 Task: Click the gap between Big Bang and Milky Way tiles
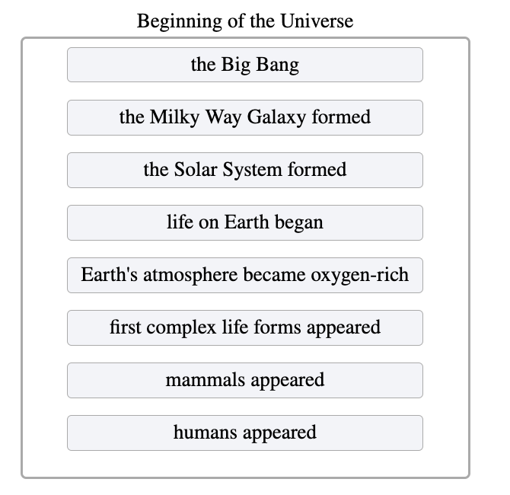click(245, 91)
